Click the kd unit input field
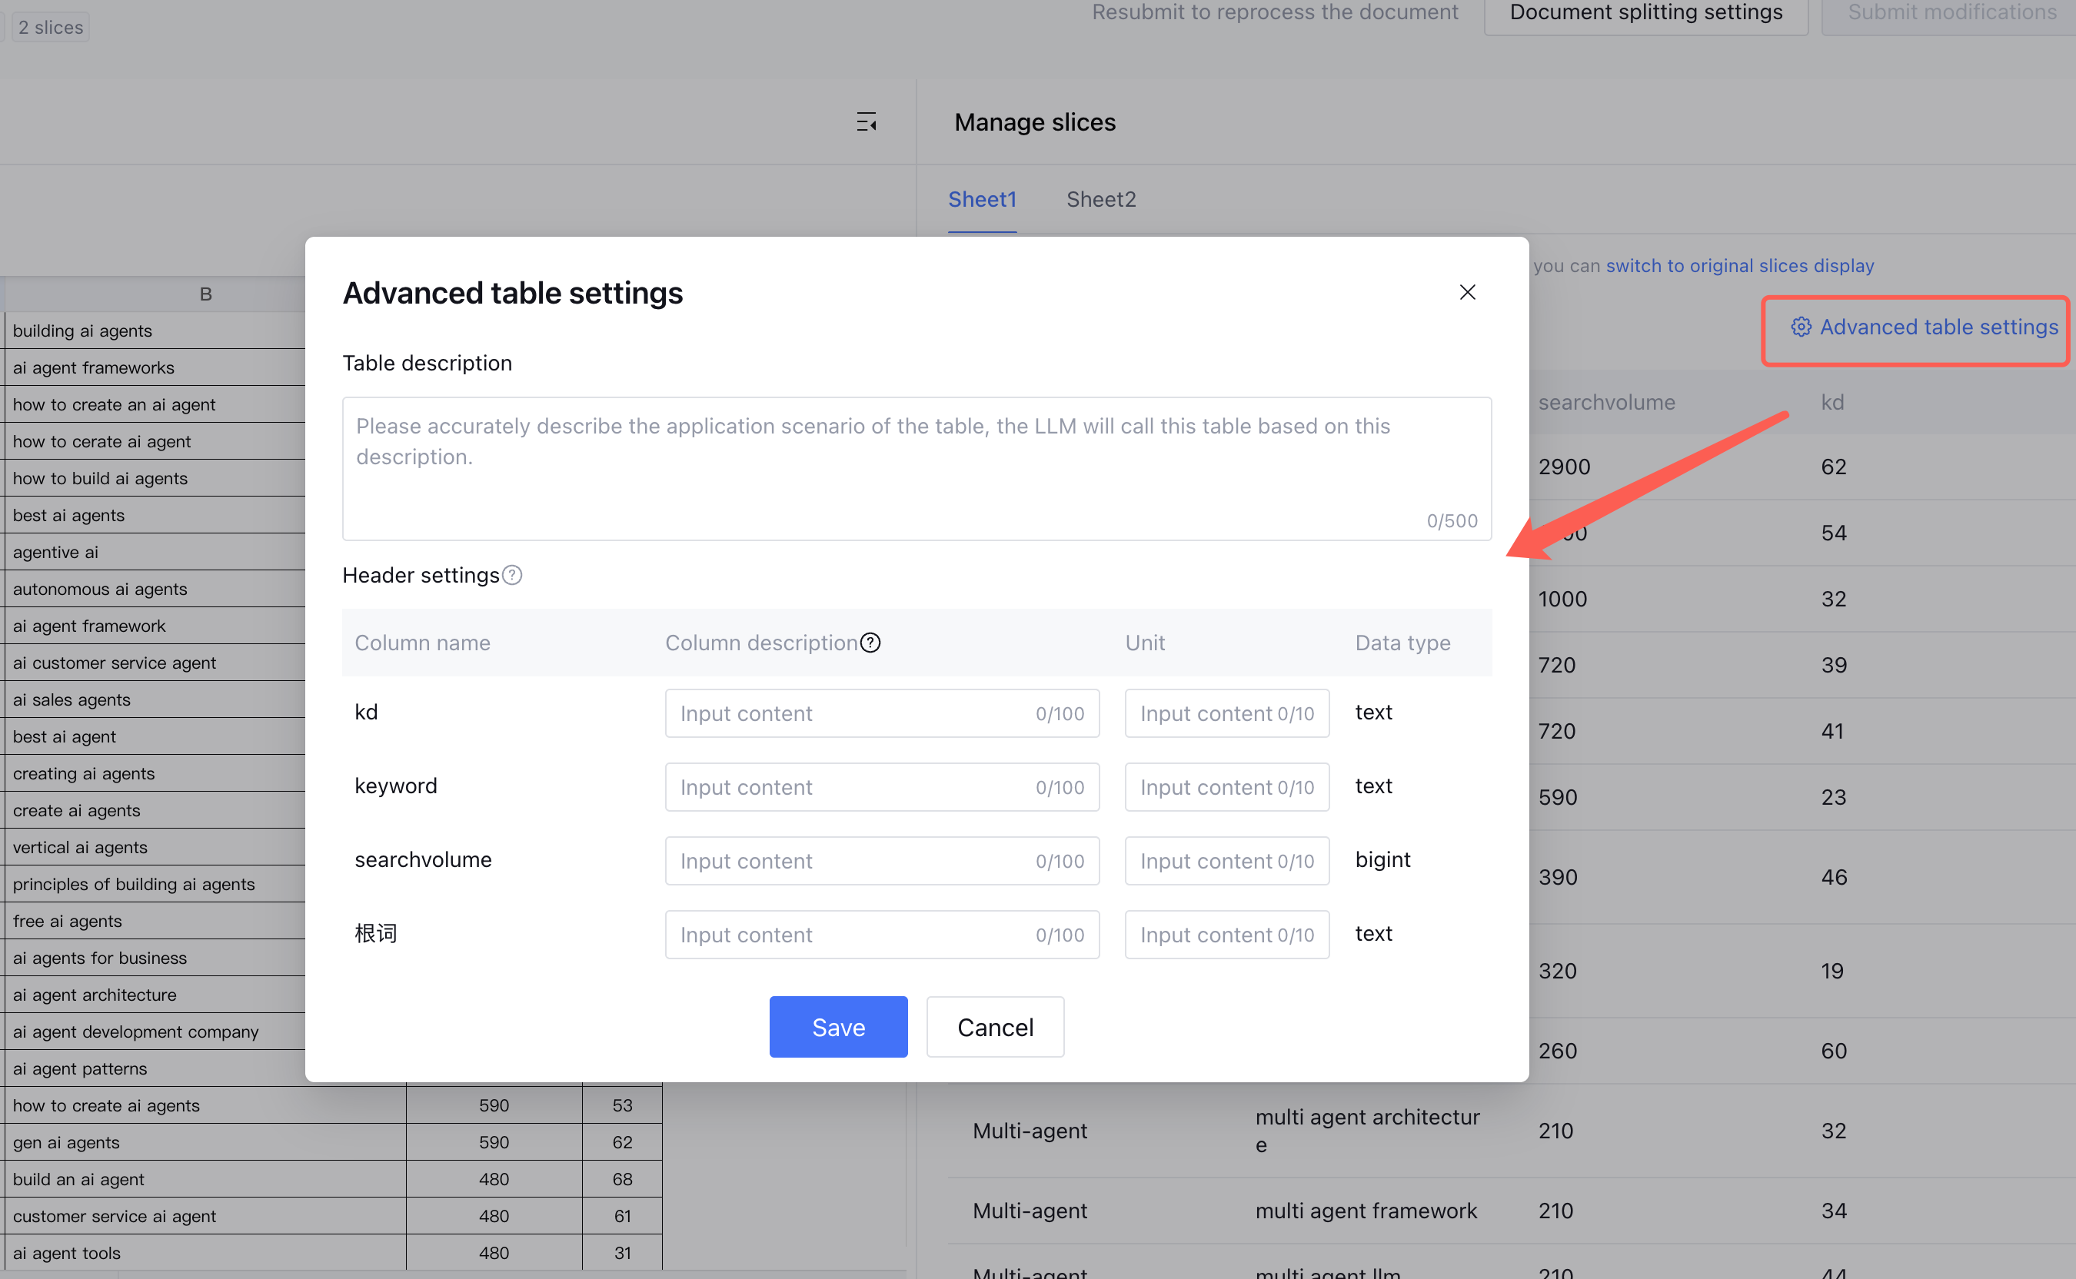 (1226, 713)
